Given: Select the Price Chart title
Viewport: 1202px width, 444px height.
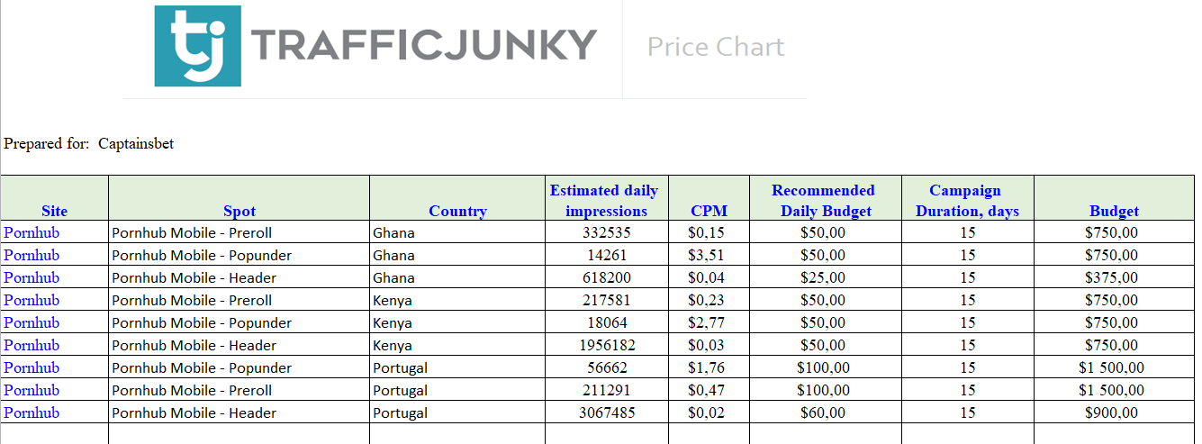Looking at the screenshot, I should click(x=716, y=47).
